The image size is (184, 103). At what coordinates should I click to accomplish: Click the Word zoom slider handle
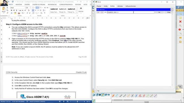[77, 102]
